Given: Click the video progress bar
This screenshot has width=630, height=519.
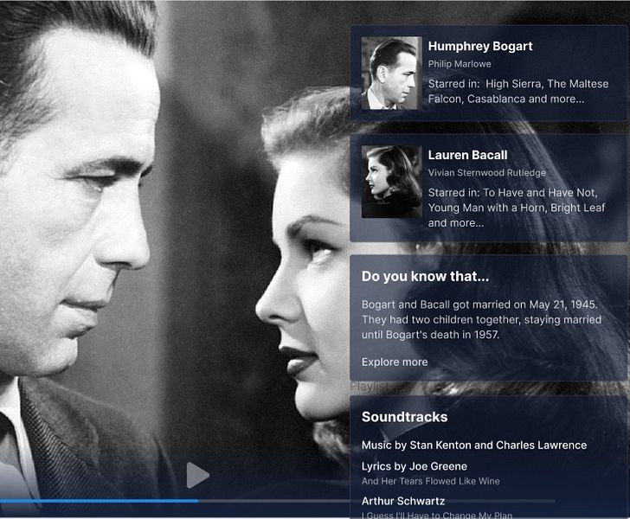Looking at the screenshot, I should pos(278,501).
